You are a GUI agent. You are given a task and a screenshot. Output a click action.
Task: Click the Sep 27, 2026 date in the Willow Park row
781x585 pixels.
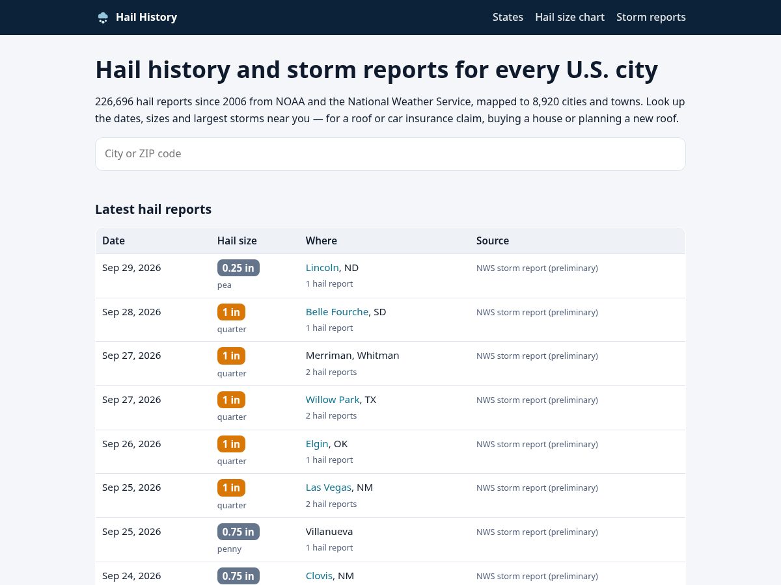pos(131,400)
